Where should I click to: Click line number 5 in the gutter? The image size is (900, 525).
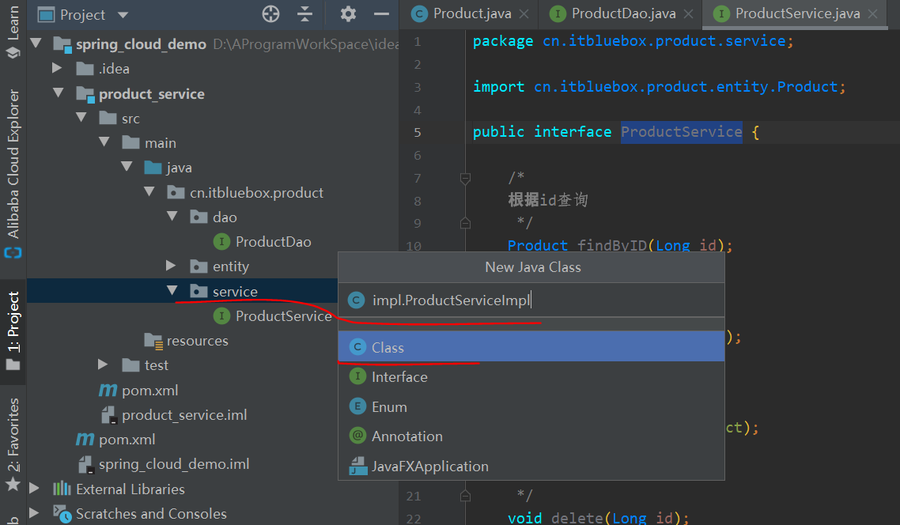[x=418, y=133]
